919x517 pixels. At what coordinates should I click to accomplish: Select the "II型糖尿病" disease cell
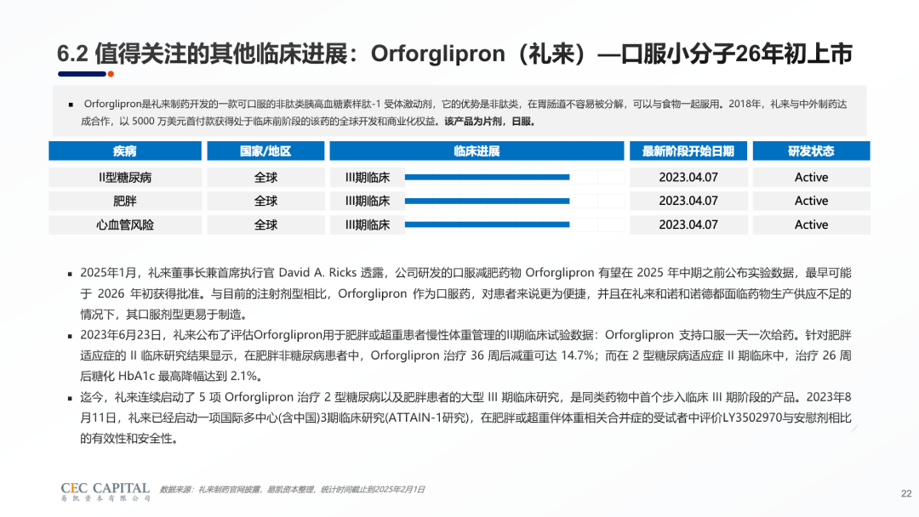125,178
